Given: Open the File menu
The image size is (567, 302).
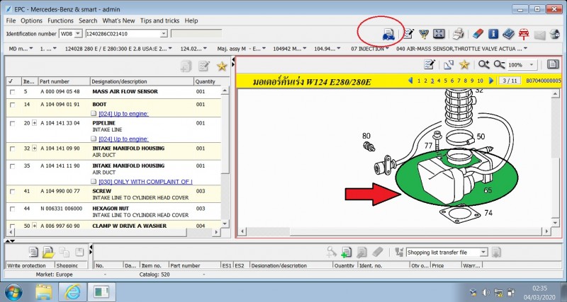Looking at the screenshot, I should tap(11, 21).
